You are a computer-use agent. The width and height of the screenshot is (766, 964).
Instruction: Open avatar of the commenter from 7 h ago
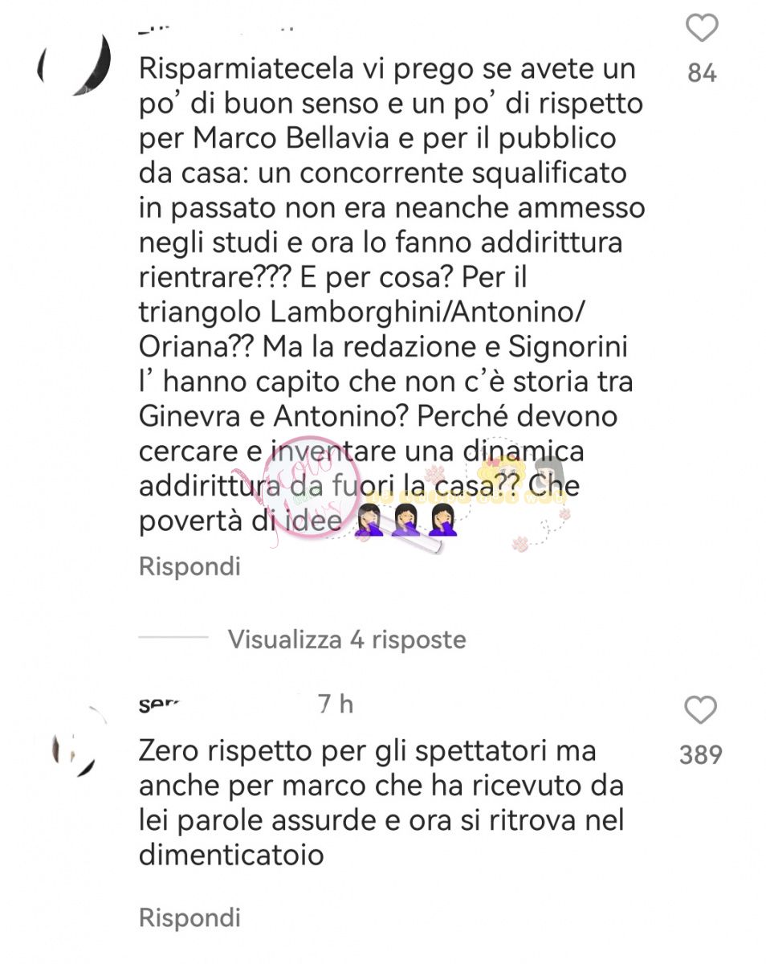point(74,741)
